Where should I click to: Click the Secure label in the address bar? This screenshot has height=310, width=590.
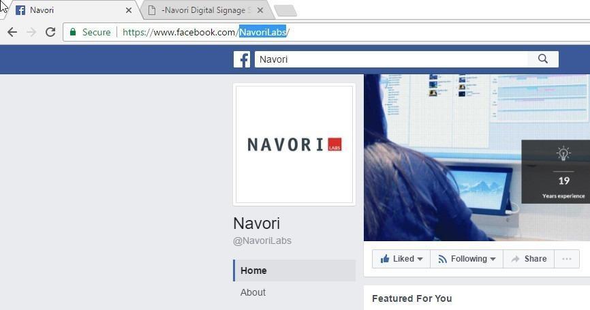96,32
